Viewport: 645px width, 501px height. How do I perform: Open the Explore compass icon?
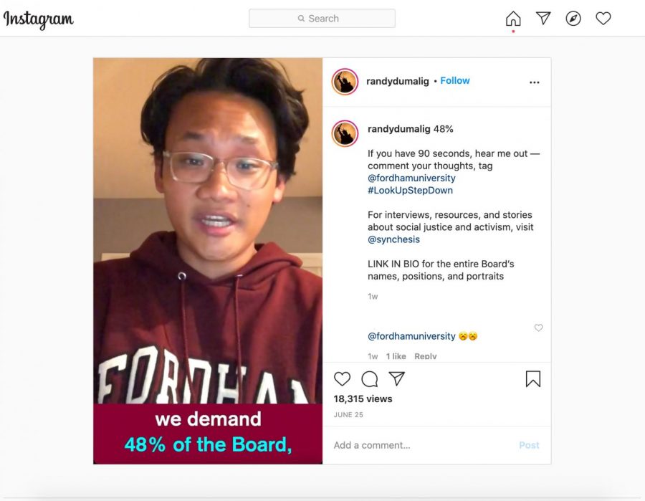point(573,19)
